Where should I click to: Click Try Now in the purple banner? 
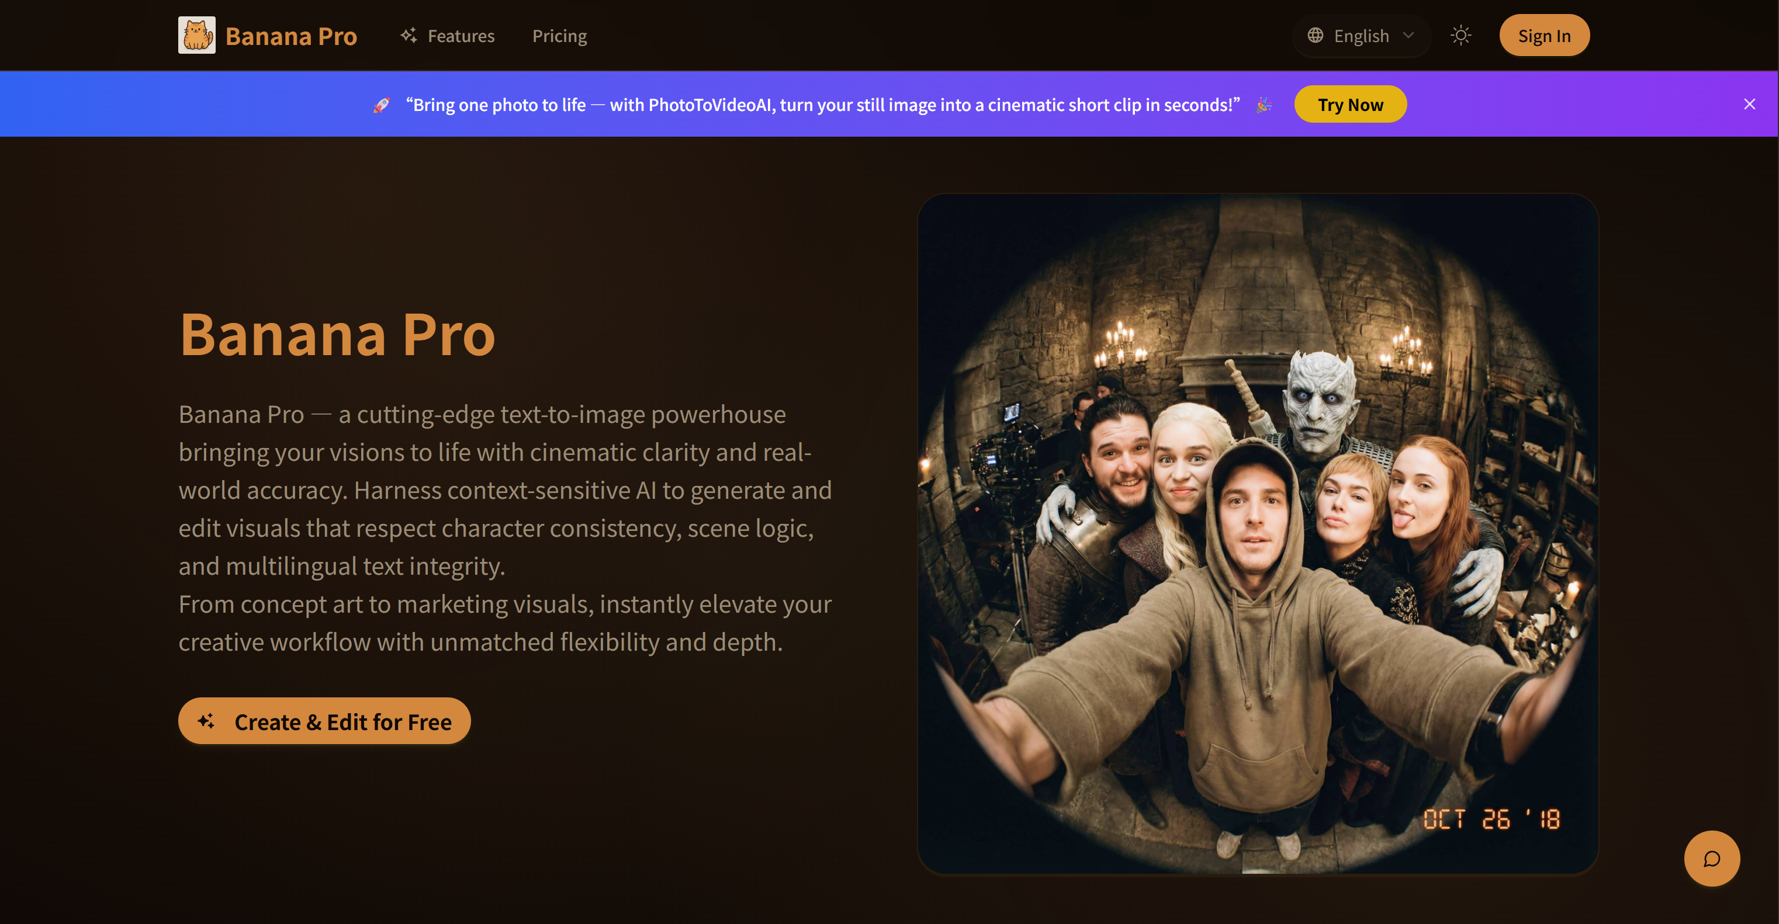click(1350, 104)
